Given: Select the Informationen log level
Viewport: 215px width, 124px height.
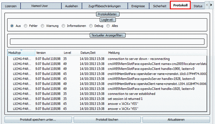Looking at the screenshot, I should (63, 26).
